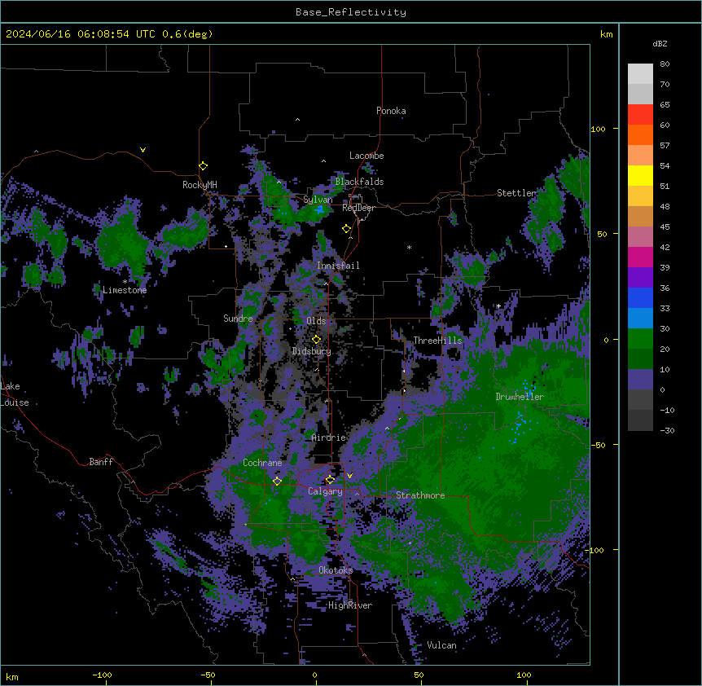Click the Stettler label
Viewport: 702px width, 686px height.
(516, 193)
